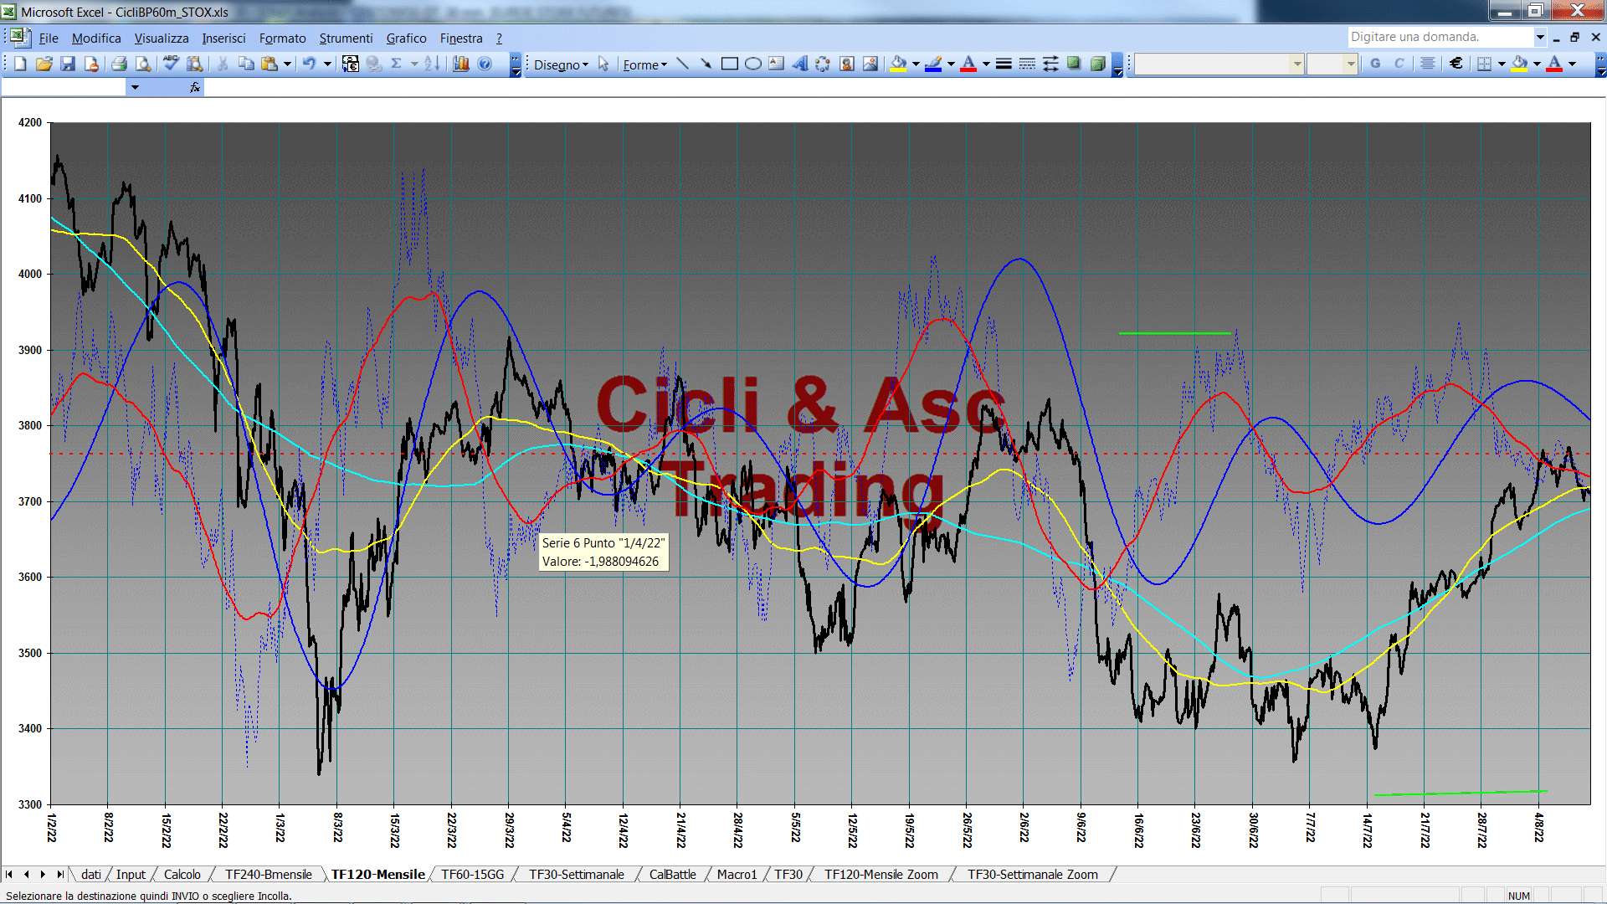1607x904 pixels.
Task: Choose Dash Style icon
Action: 1027,64
